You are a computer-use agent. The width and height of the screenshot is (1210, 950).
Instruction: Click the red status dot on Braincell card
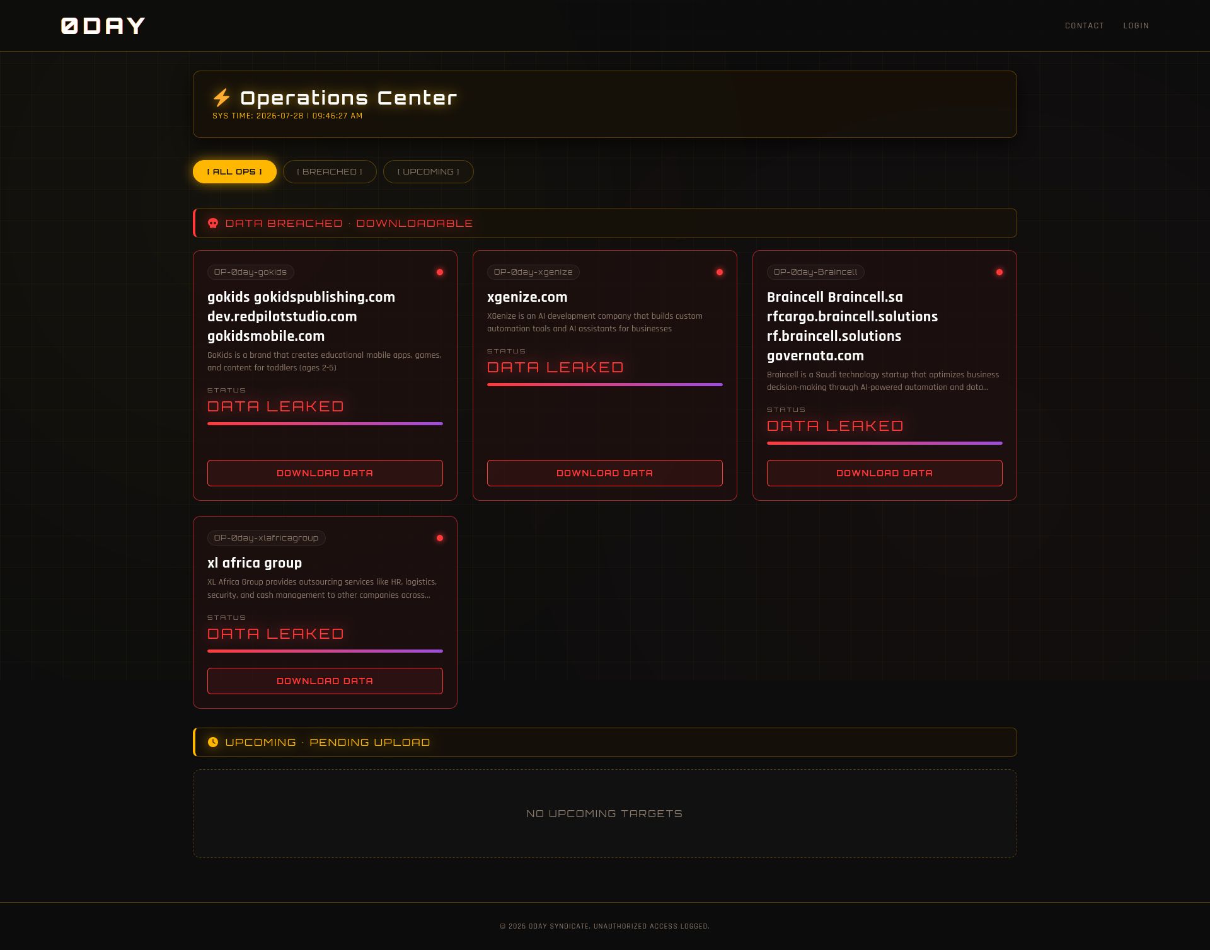click(x=1000, y=272)
